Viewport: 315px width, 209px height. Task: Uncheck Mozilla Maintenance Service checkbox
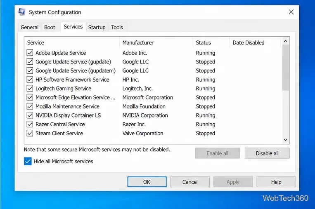coord(30,106)
